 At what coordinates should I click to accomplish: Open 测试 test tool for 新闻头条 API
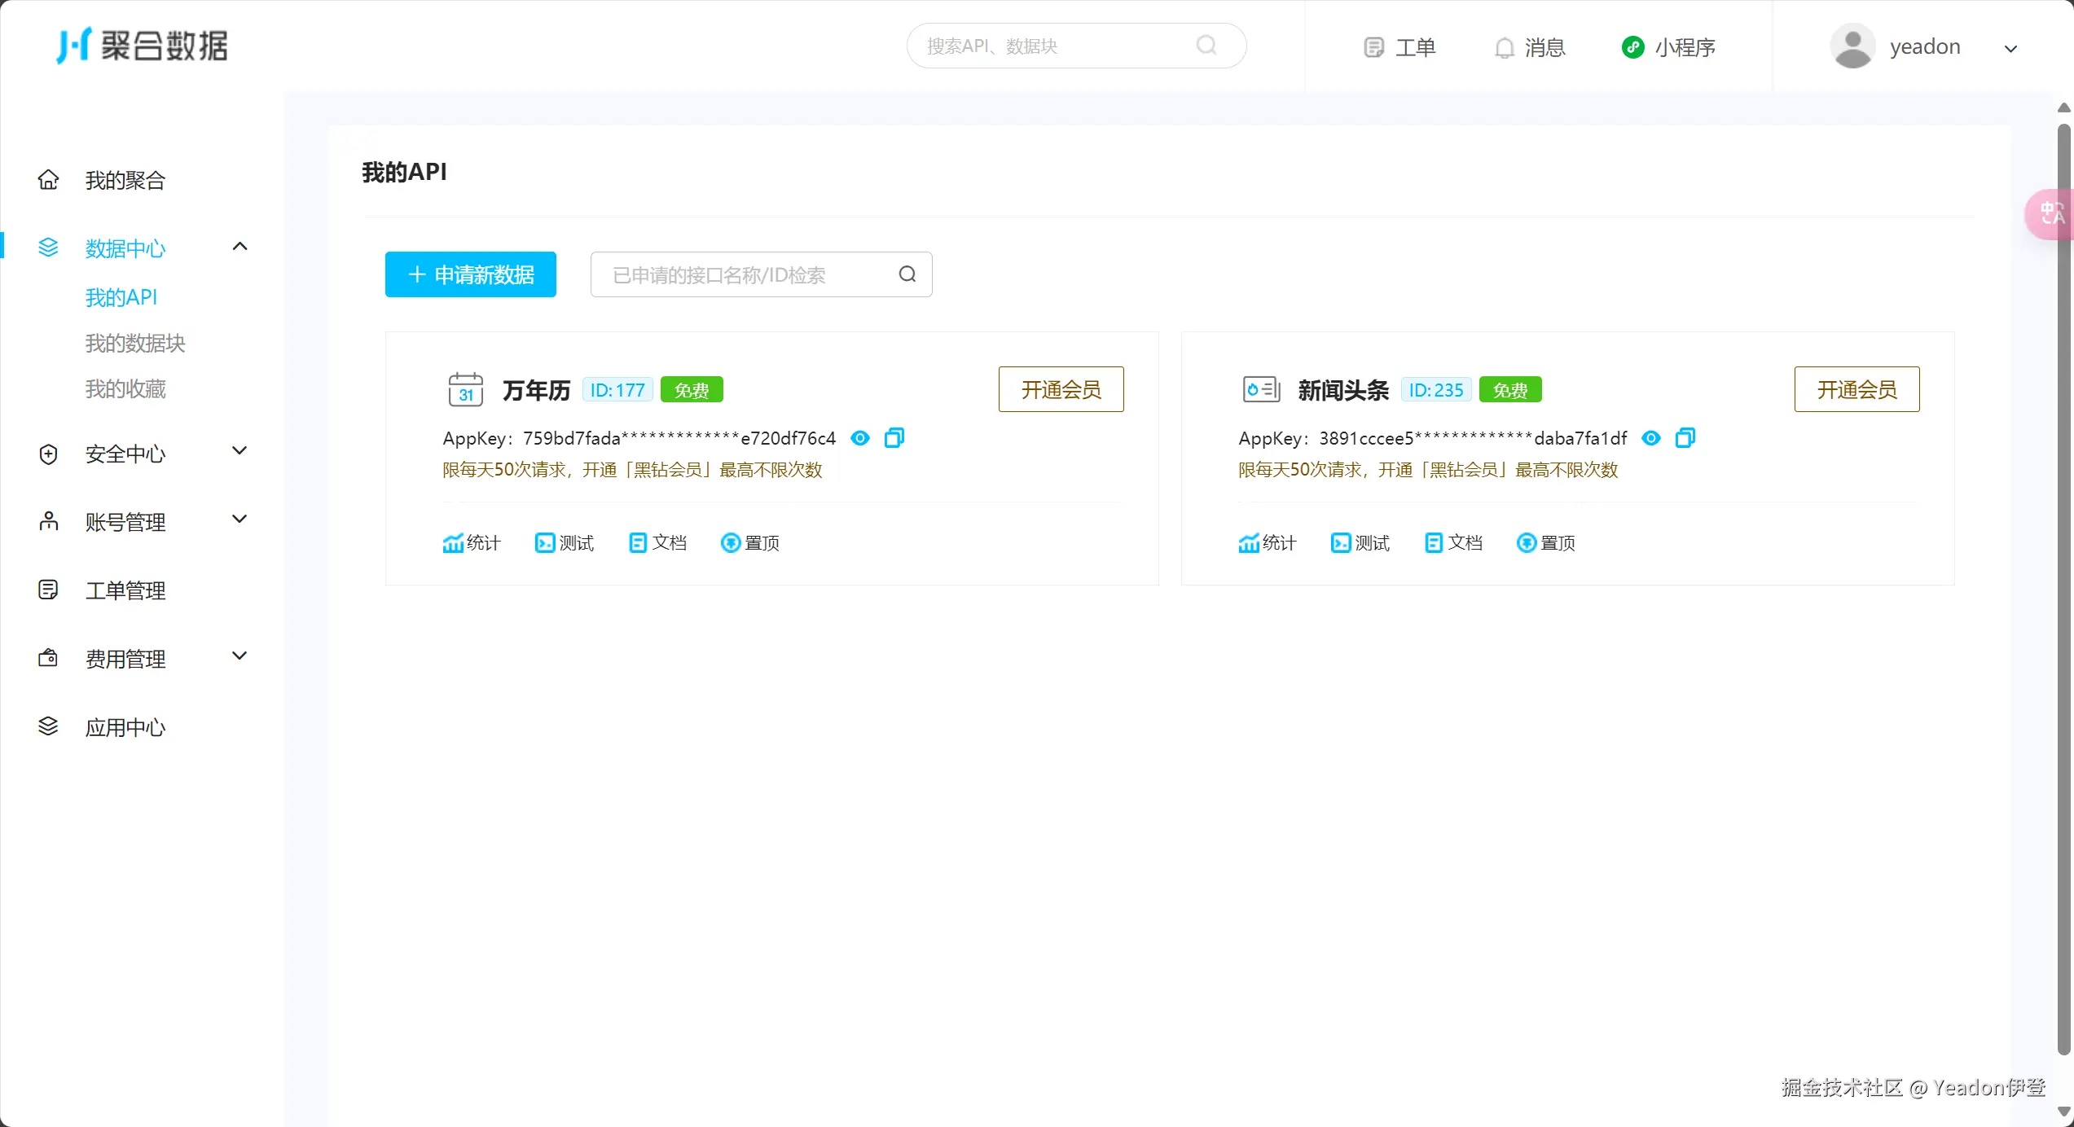click(1360, 543)
